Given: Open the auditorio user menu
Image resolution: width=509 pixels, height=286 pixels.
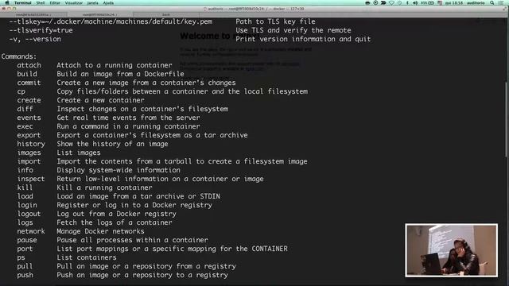Looking at the screenshot, I should click(476, 3).
